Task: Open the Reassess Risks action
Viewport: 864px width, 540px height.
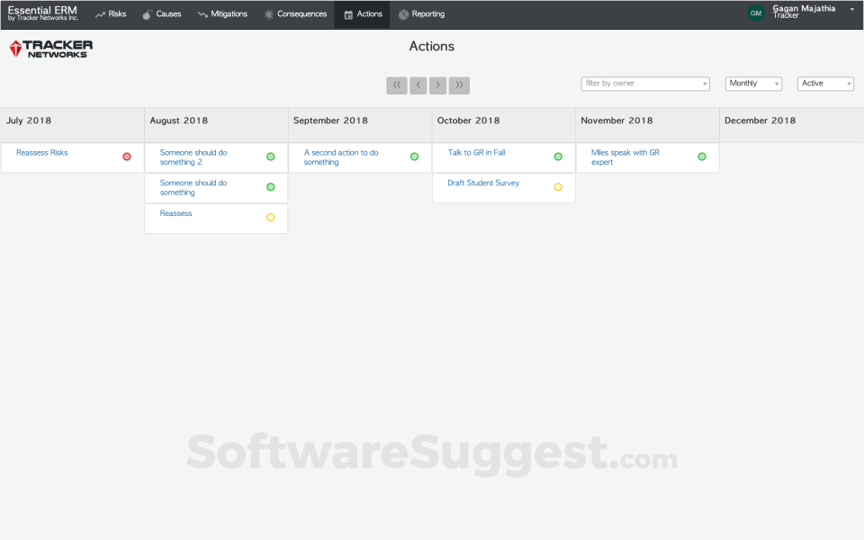Action: 42,153
